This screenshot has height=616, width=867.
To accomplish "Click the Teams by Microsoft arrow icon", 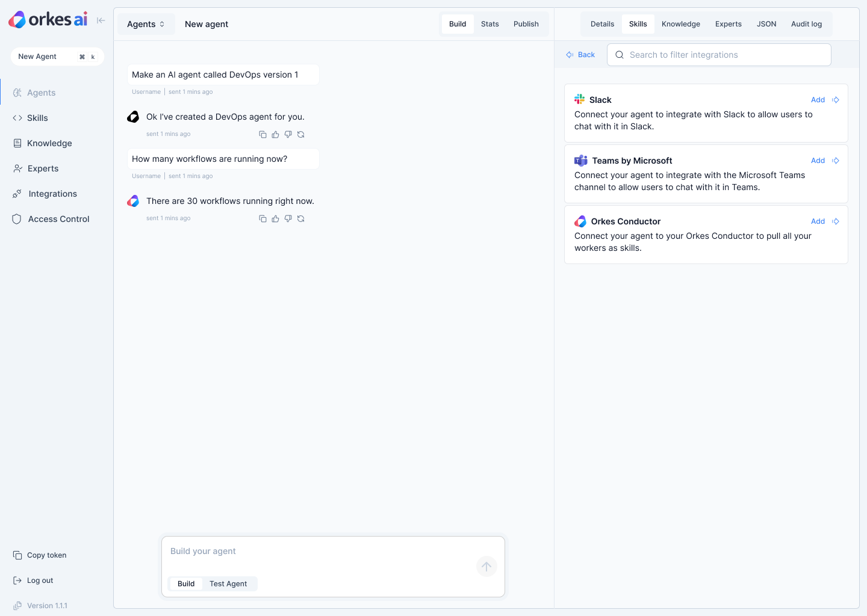I will (x=836, y=161).
